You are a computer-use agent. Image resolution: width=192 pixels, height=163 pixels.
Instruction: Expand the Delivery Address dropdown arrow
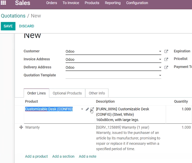pos(160,67)
